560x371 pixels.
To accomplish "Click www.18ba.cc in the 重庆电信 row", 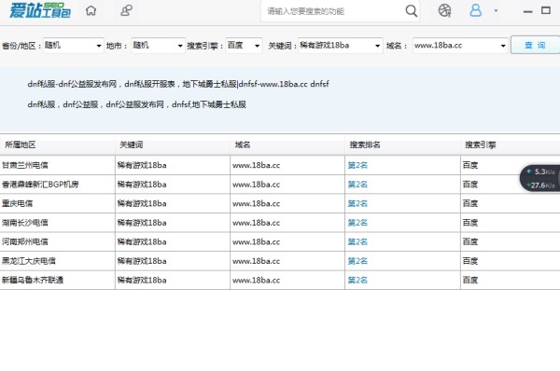I will pos(256,204).
